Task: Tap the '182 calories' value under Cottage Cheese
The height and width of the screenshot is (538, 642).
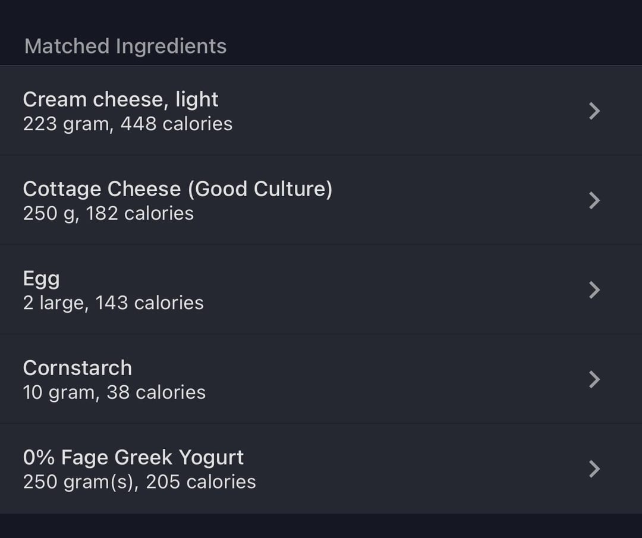Action: tap(140, 214)
